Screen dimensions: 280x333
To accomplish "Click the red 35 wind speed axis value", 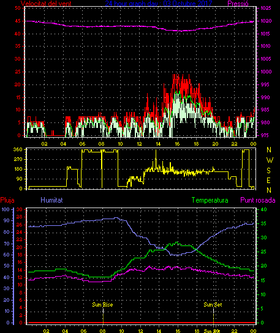I will point(18,46).
